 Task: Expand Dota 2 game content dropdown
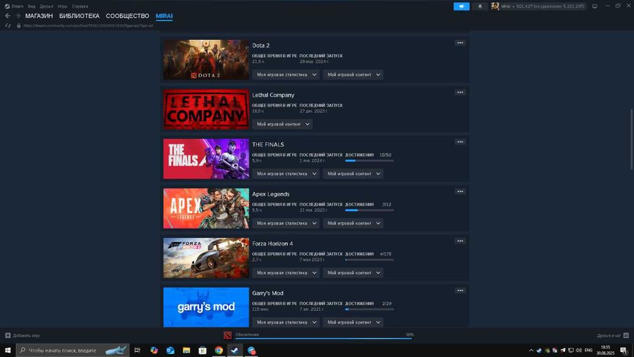click(x=353, y=75)
